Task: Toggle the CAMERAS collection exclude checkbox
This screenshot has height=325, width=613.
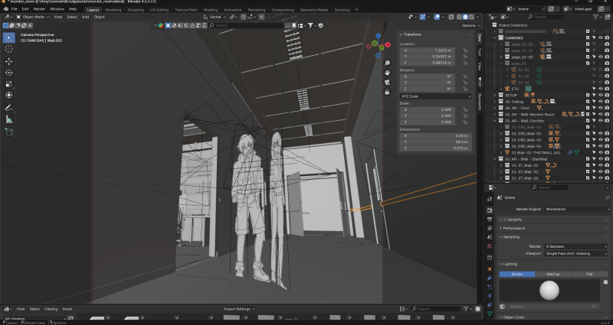Action: 588,37
